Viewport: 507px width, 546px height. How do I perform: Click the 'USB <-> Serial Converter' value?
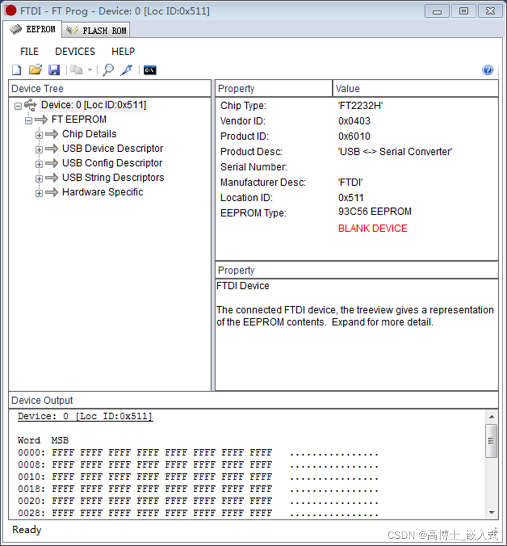(x=395, y=152)
